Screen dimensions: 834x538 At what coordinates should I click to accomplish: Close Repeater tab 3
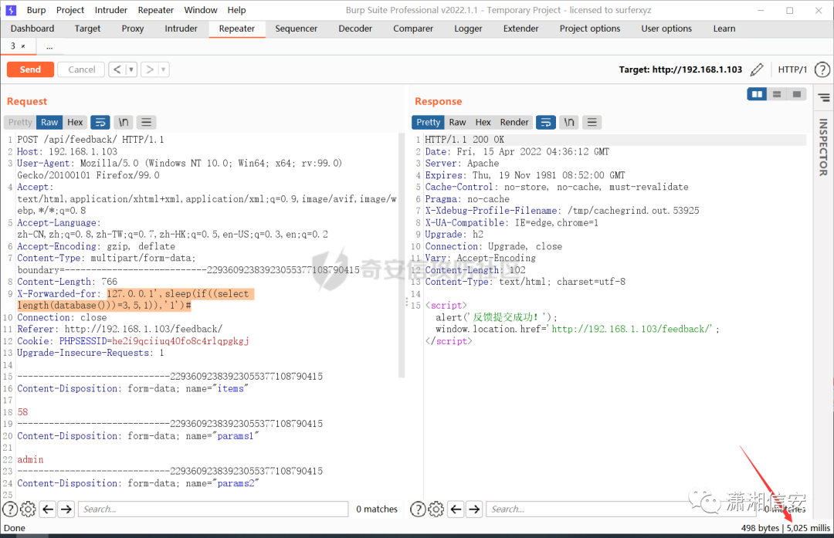(x=23, y=46)
